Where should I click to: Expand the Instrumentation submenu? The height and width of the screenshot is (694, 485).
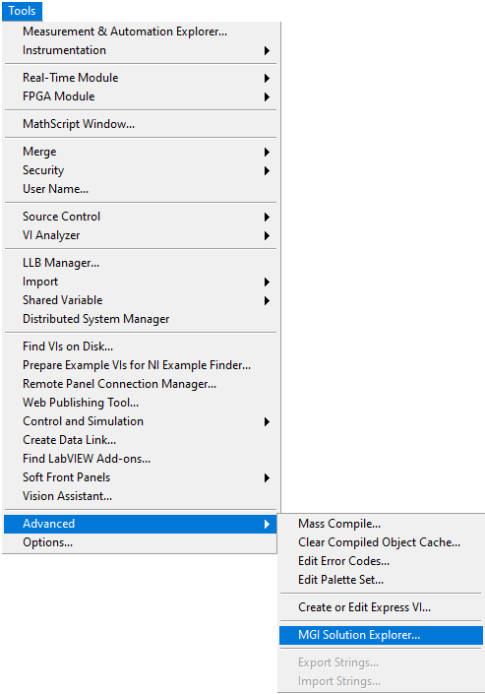(140, 50)
